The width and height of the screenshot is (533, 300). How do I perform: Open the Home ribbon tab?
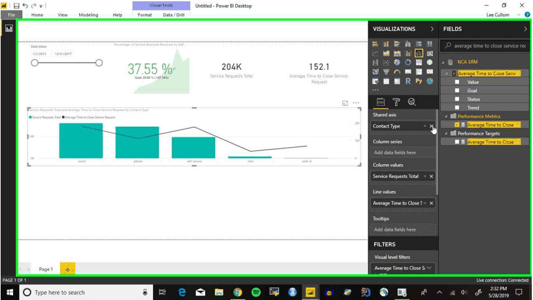(x=37, y=14)
